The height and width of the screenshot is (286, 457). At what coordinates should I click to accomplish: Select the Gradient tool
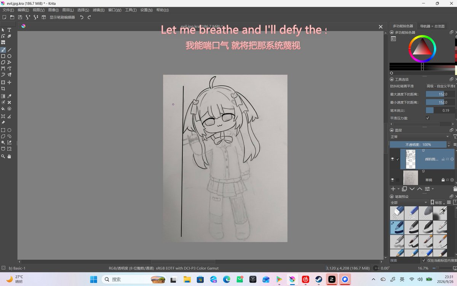[x=3, y=96]
